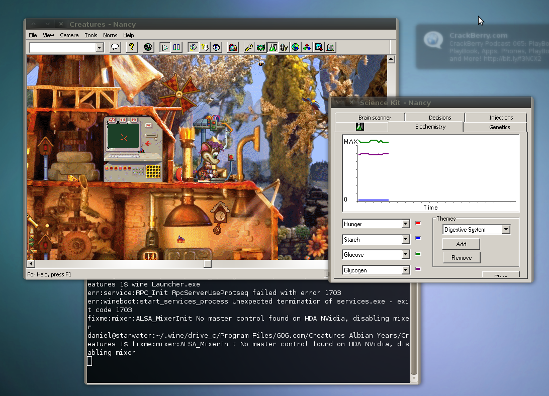Expand the Digestive System themes dropdown

(506, 230)
